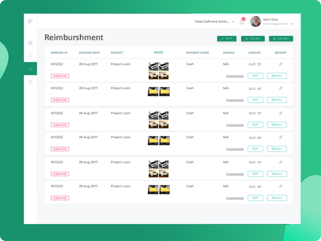Edit the third expense row

255,125
